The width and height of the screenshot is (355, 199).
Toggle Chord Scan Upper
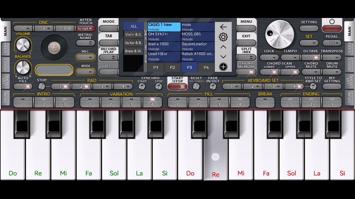[x=290, y=72]
